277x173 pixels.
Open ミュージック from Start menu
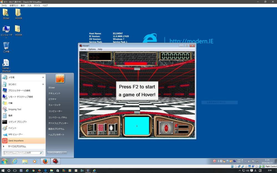54,105
